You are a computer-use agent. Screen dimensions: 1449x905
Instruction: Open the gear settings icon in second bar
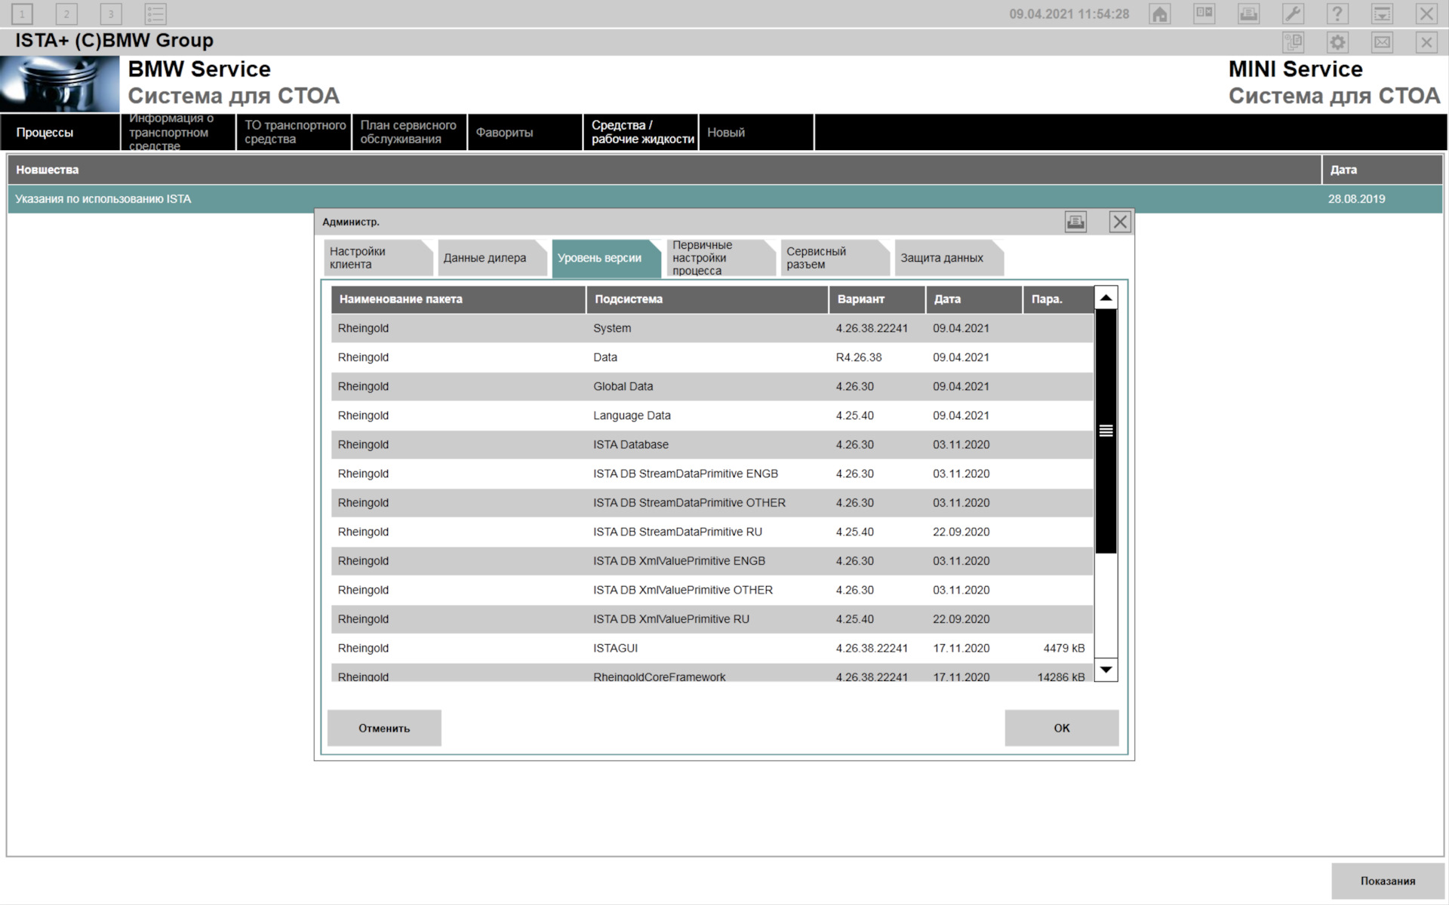click(1337, 42)
